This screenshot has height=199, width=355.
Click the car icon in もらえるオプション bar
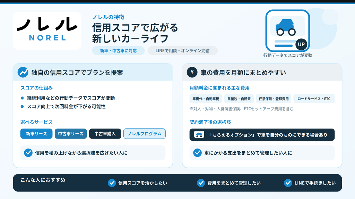click(x=199, y=135)
